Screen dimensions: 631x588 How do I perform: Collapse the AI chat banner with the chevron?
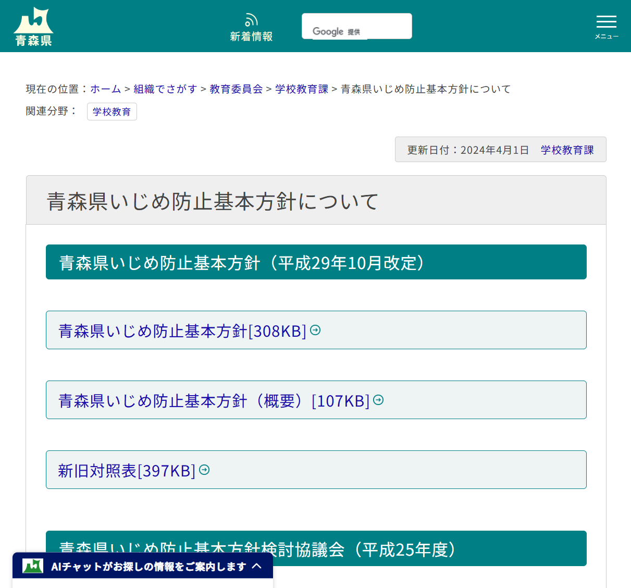[x=257, y=565]
